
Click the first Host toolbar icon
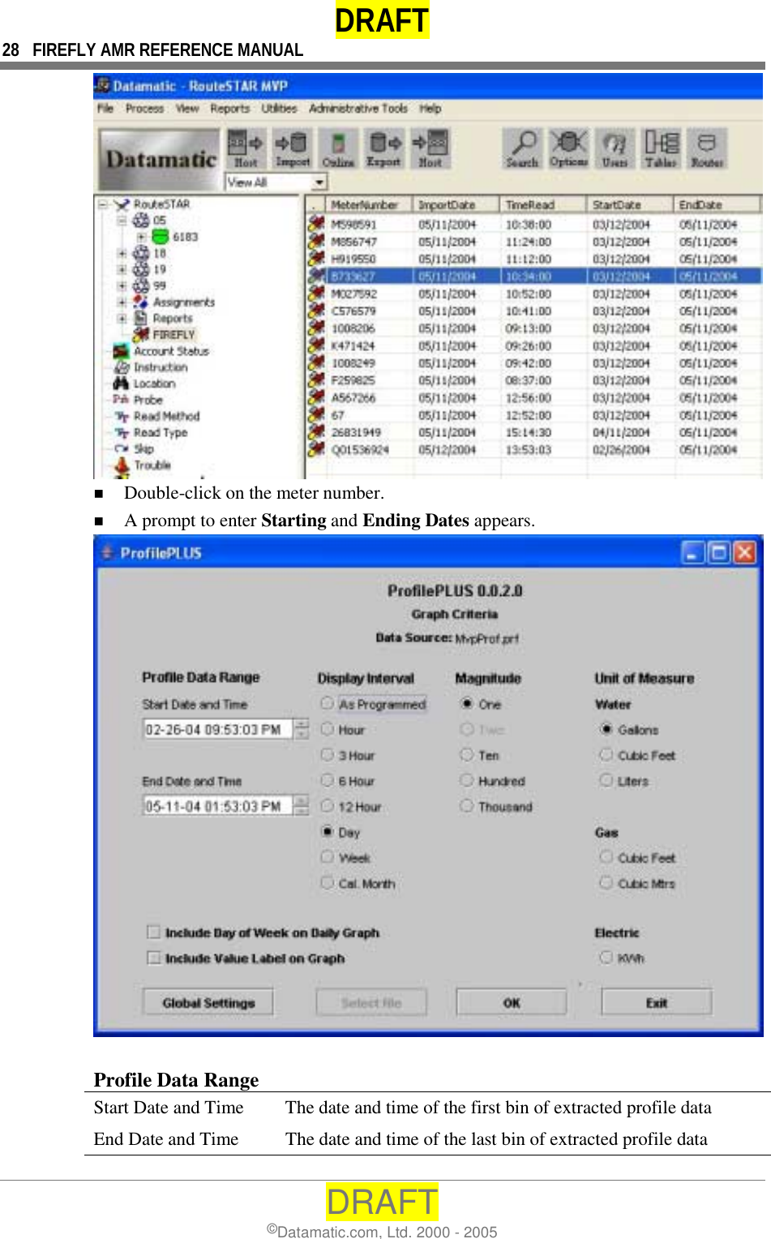tap(246, 148)
